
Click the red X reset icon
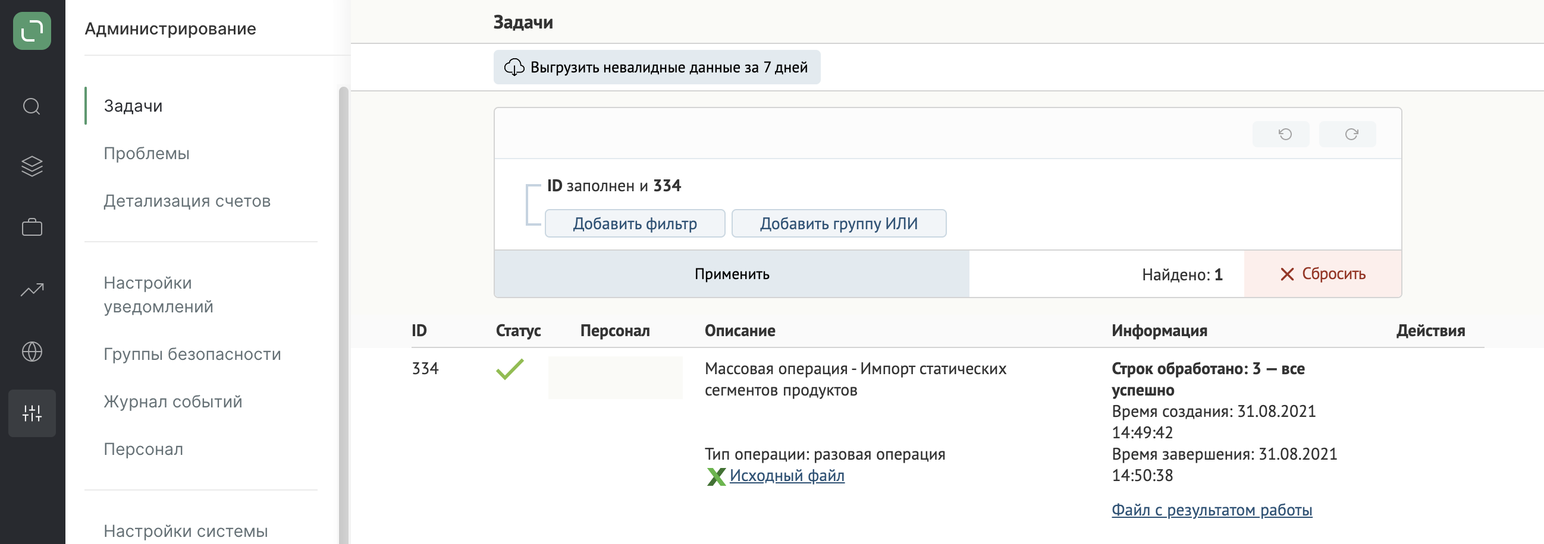pos(1286,274)
